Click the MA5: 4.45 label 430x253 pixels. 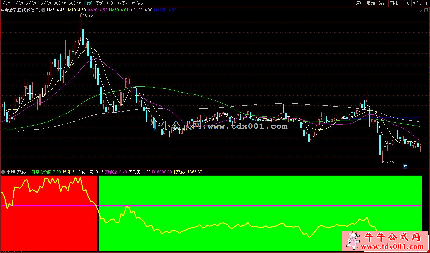56,10
